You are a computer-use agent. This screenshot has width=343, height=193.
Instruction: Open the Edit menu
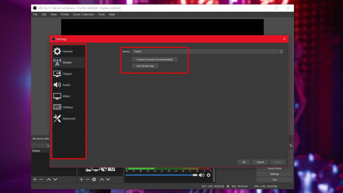[x=44, y=14]
